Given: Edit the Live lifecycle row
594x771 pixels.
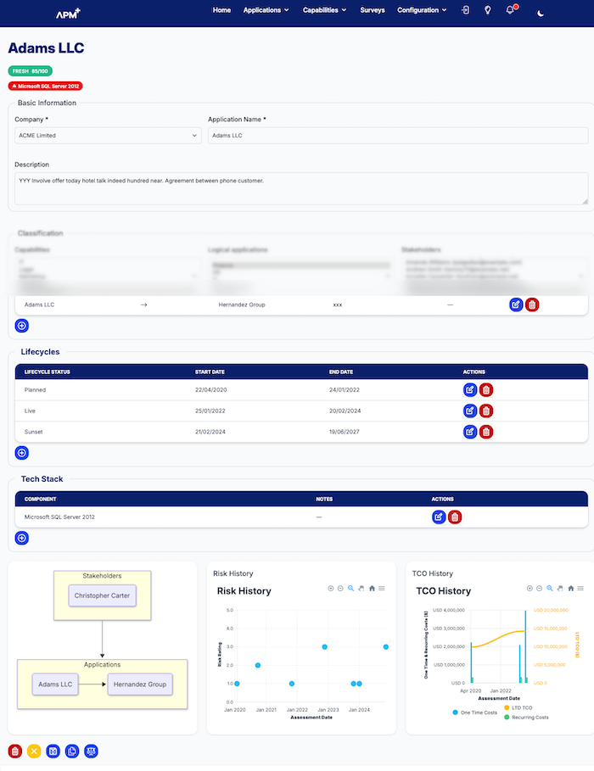Looking at the screenshot, I should tap(470, 411).
